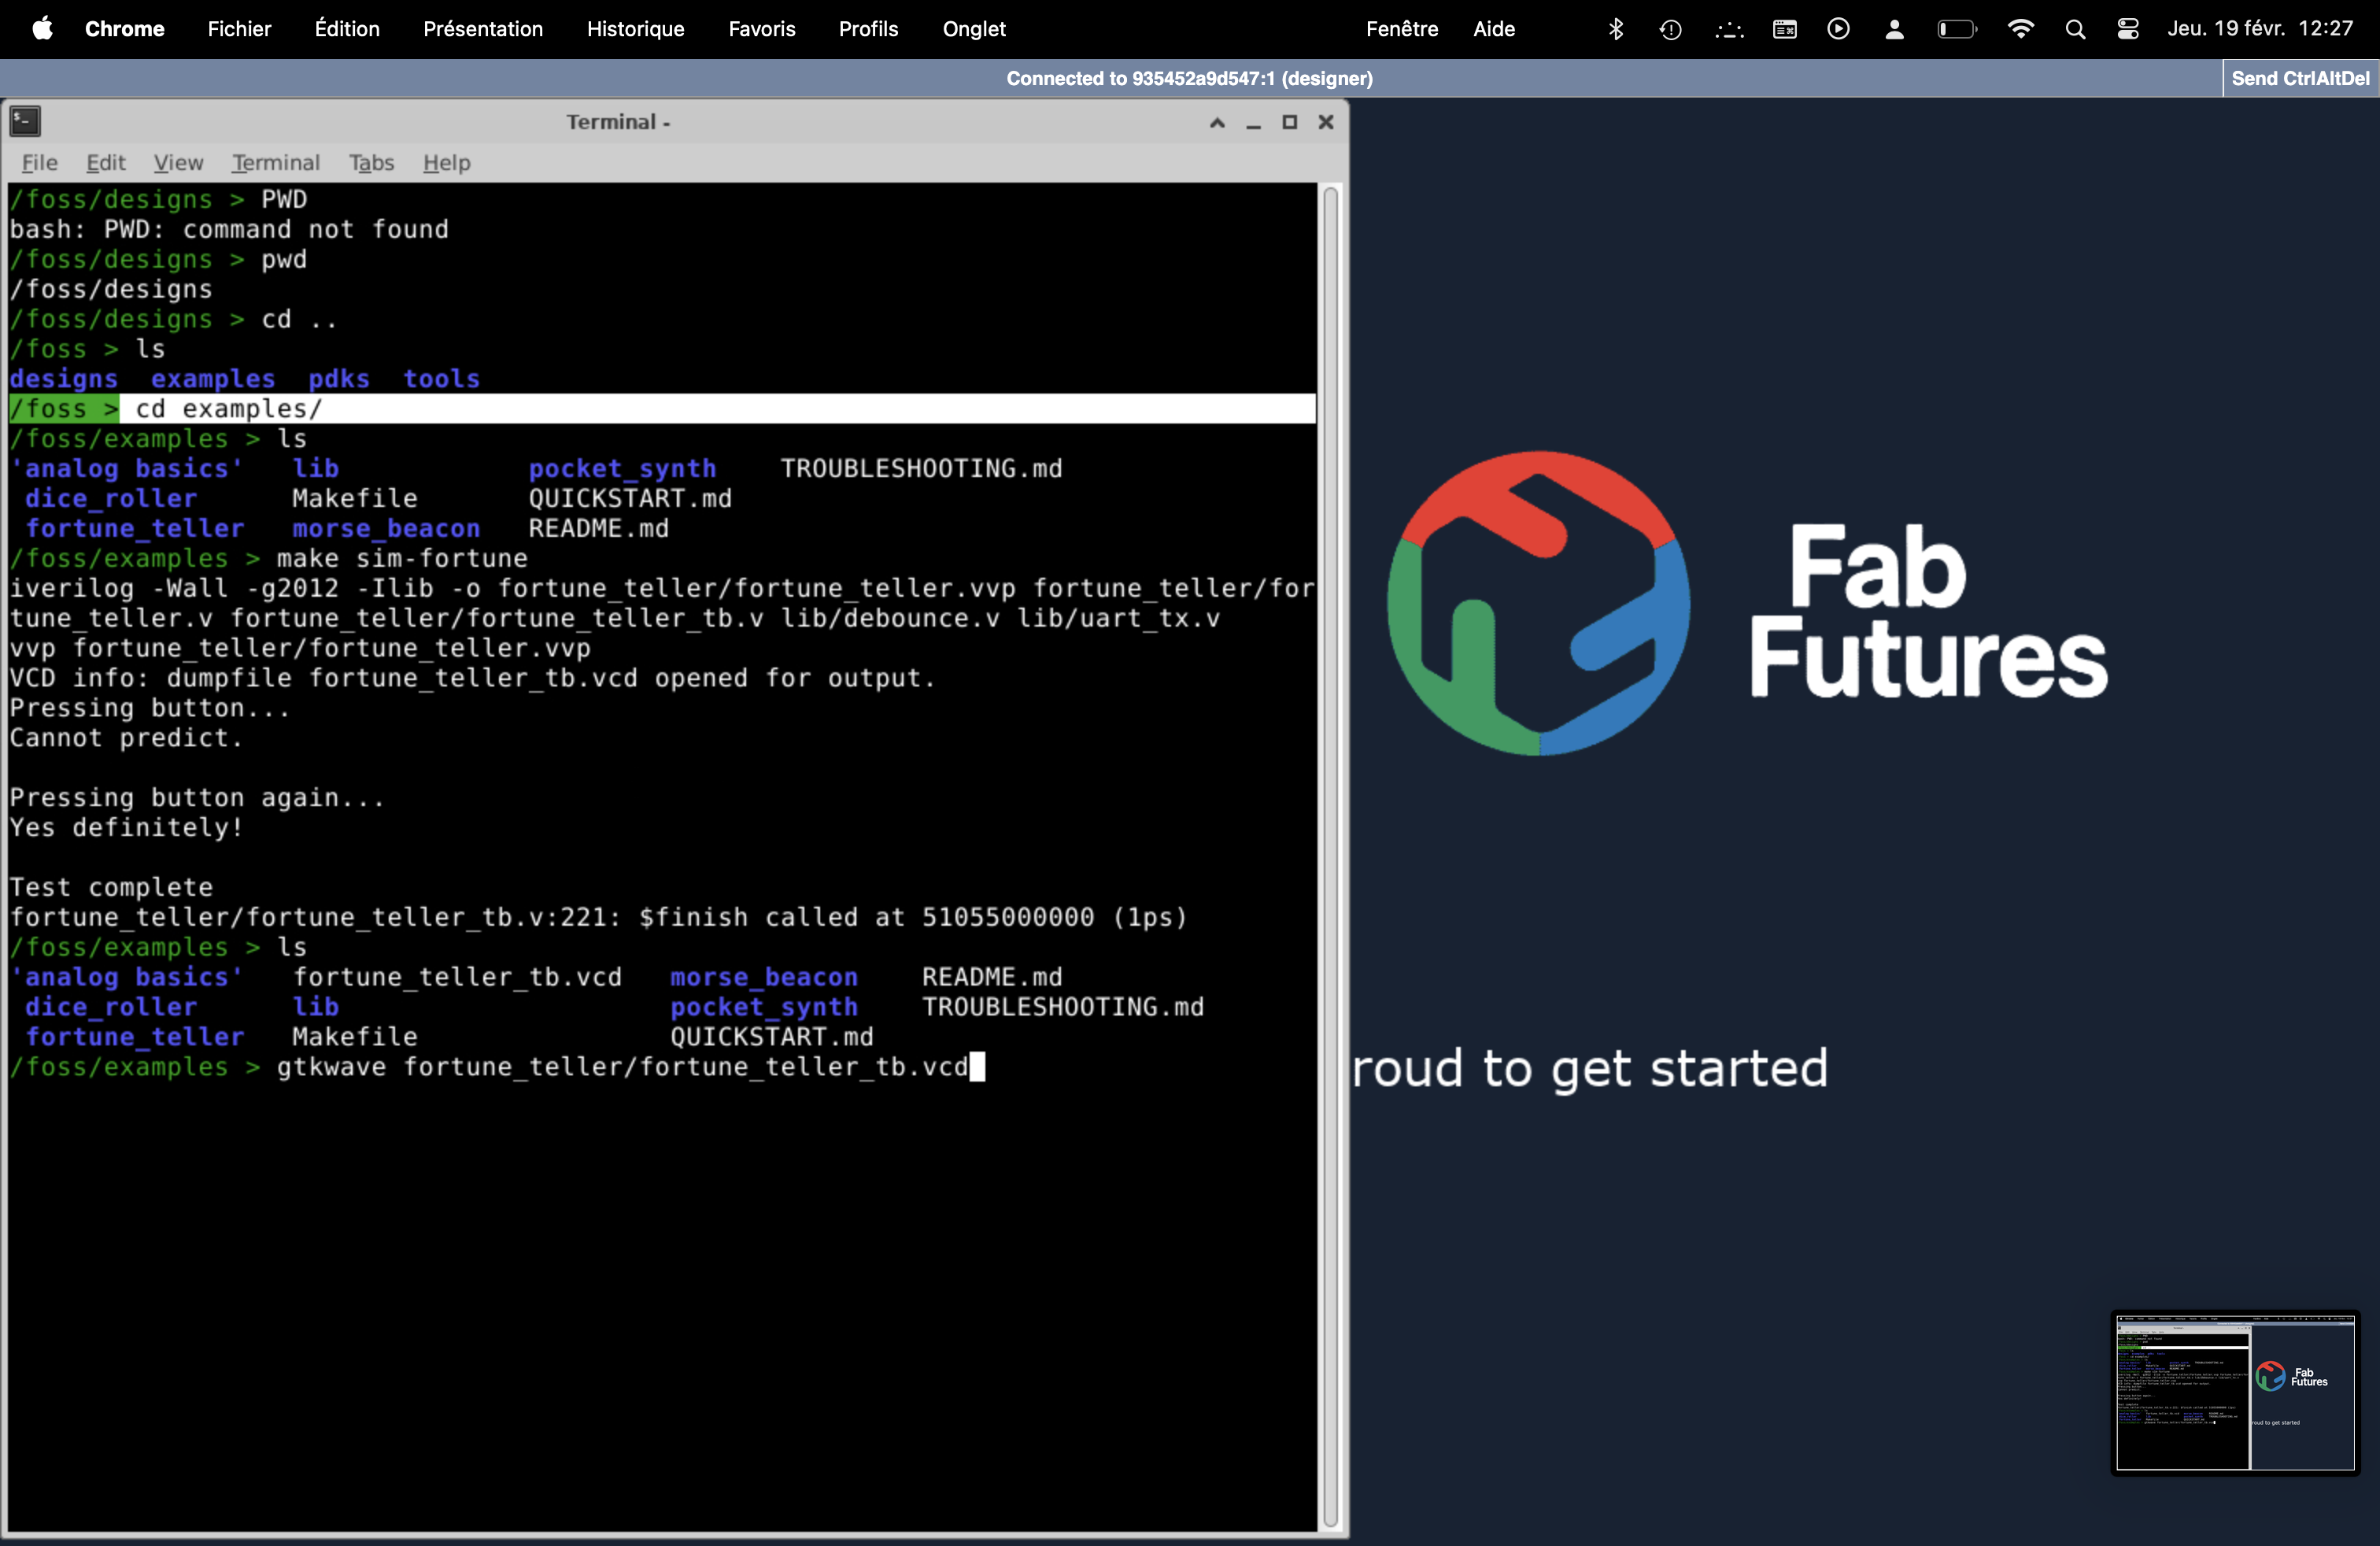Click the roll-up arrow window button
This screenshot has width=2380, height=1546.
1217,122
